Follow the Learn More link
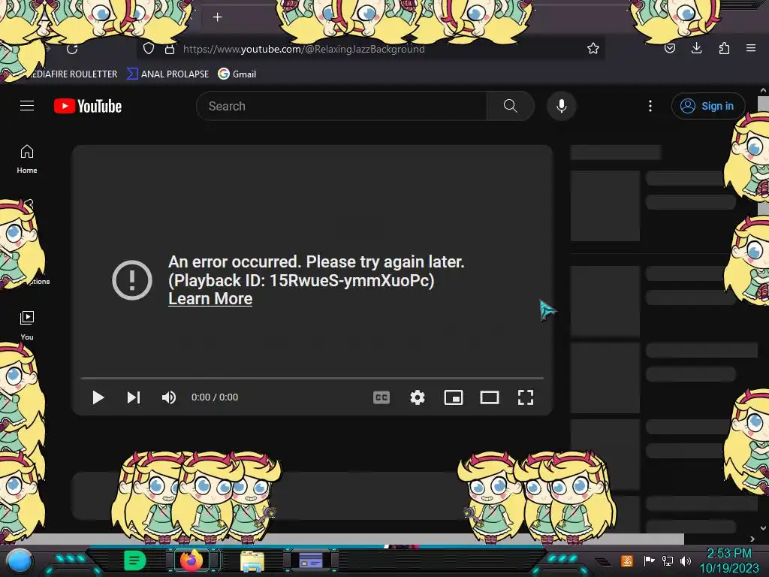The width and height of the screenshot is (769, 577). [210, 299]
